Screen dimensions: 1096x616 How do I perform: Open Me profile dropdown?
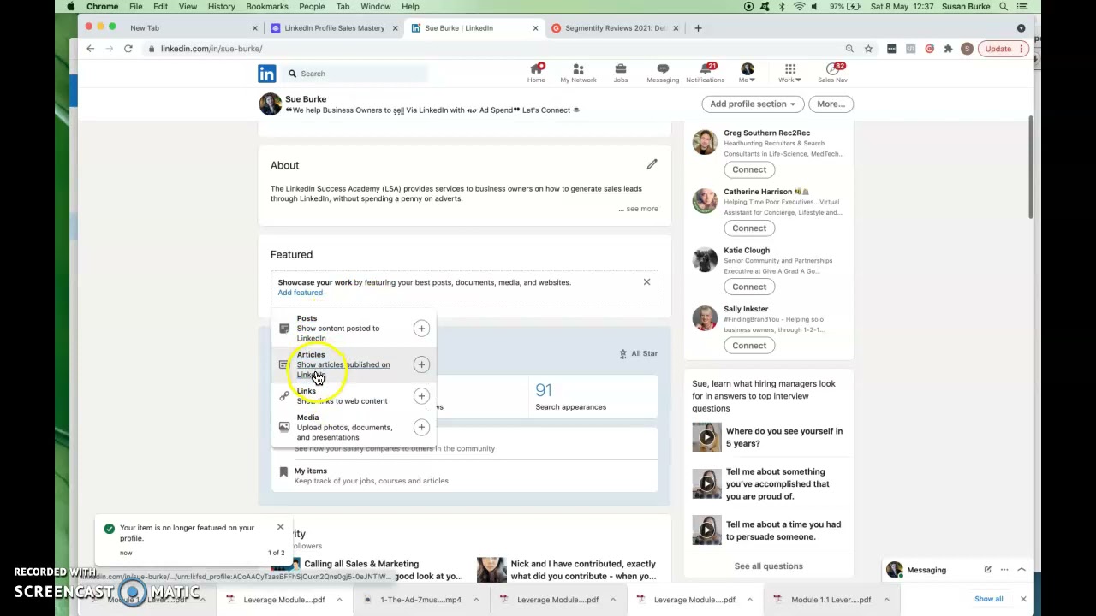748,73
